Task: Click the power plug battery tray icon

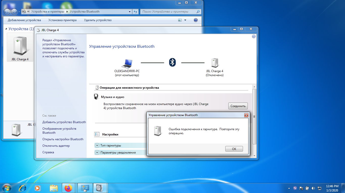Action: [307, 188]
